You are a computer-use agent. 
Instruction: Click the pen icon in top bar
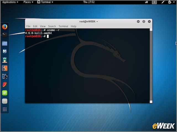[x=163, y=2]
